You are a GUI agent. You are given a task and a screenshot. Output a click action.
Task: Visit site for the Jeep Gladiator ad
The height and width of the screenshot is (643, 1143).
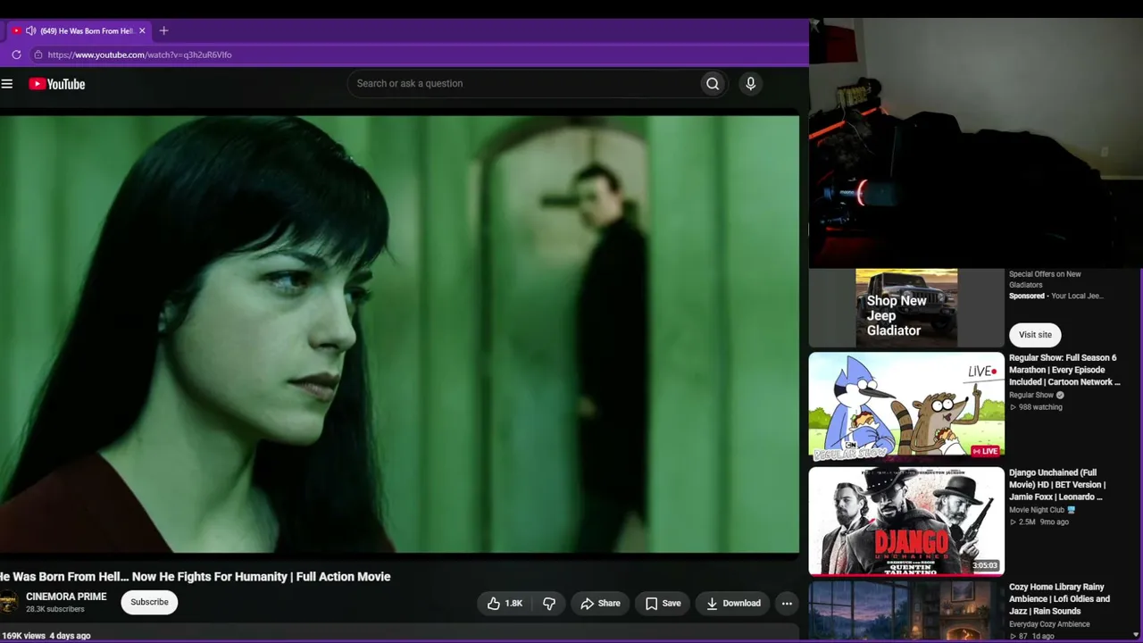click(1035, 335)
